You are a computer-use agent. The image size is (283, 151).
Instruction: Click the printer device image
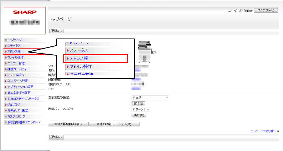[146, 50]
